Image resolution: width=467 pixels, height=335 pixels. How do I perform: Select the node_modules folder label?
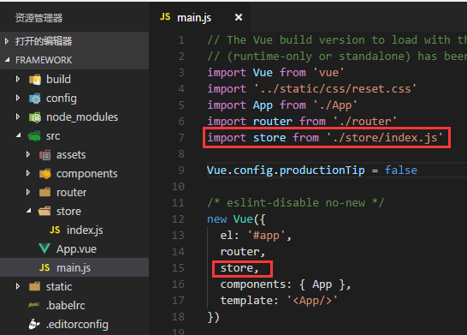point(82,117)
